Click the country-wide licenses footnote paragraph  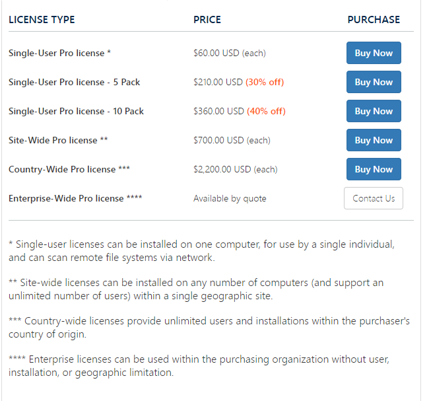coord(209,327)
